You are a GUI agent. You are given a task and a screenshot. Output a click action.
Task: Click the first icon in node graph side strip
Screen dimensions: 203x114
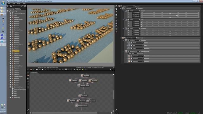(28, 73)
